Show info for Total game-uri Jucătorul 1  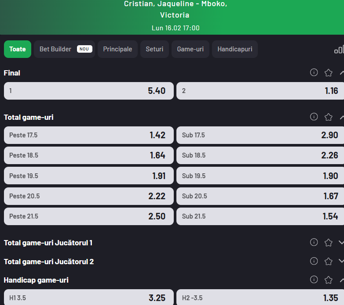[314, 242]
